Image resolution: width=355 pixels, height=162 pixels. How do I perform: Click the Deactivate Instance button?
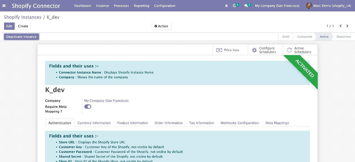[x=22, y=37]
